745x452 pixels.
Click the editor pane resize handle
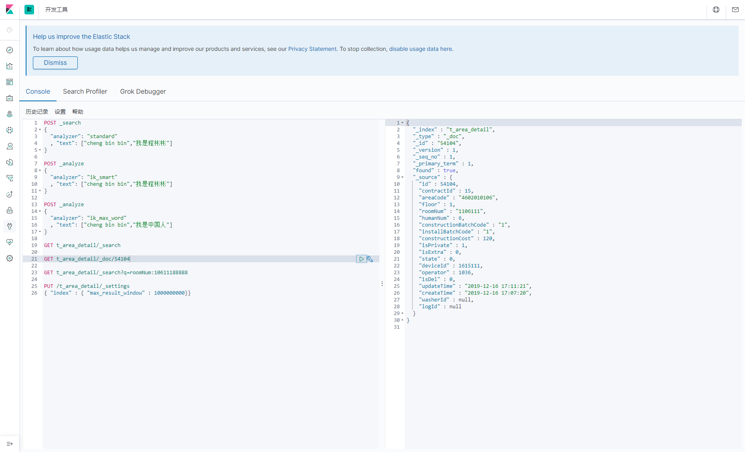[x=382, y=283]
